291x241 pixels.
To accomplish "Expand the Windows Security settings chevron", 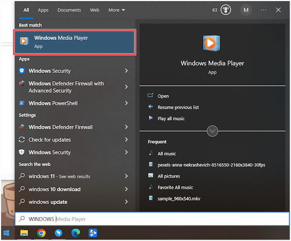I will click(127, 152).
